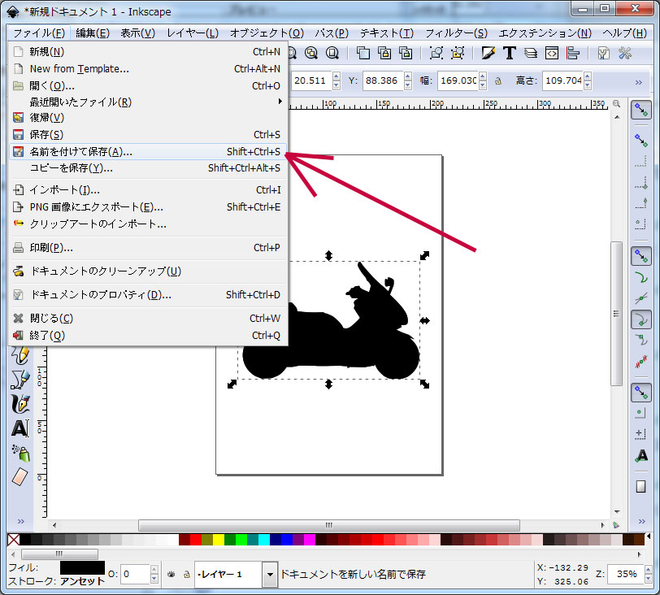Toggle current layer visibility eye icon
Screen dimensions: 660x595
pyautogui.click(x=171, y=574)
